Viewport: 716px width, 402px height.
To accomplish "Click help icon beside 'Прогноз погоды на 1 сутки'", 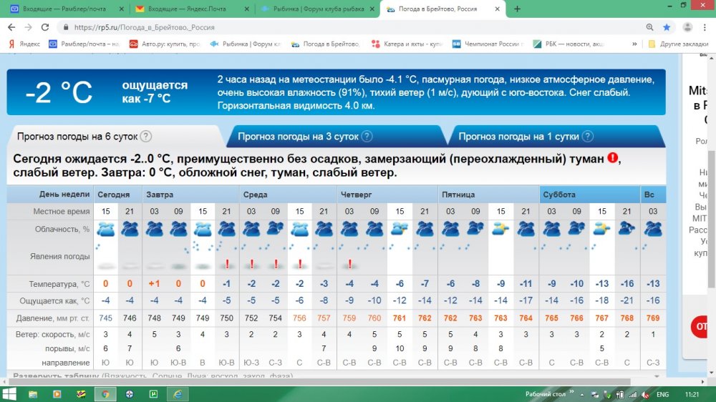I will (587, 137).
